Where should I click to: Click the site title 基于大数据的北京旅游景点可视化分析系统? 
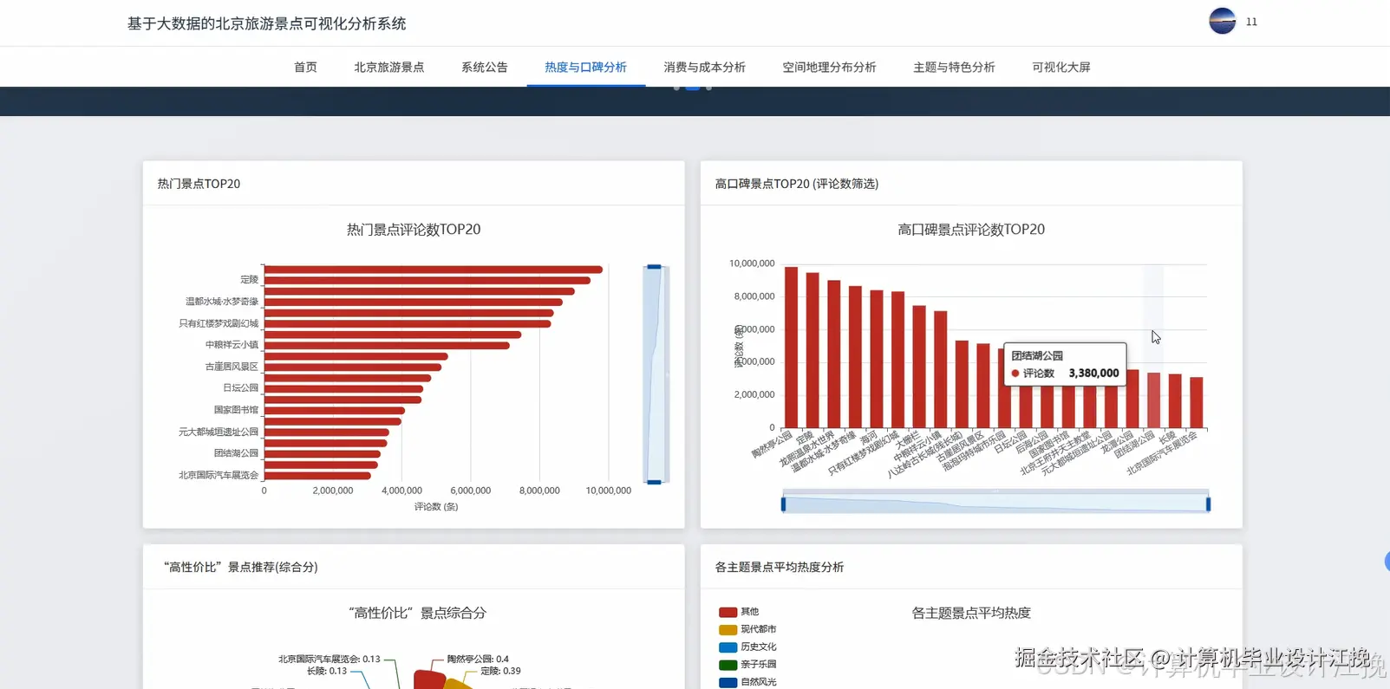tap(267, 23)
